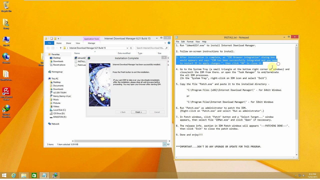Expand the Explorer ribbon with the chevron

(166, 43)
